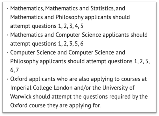Click the bullet before 'Oxford applicants who are'
The image size is (159, 116).
7,79
